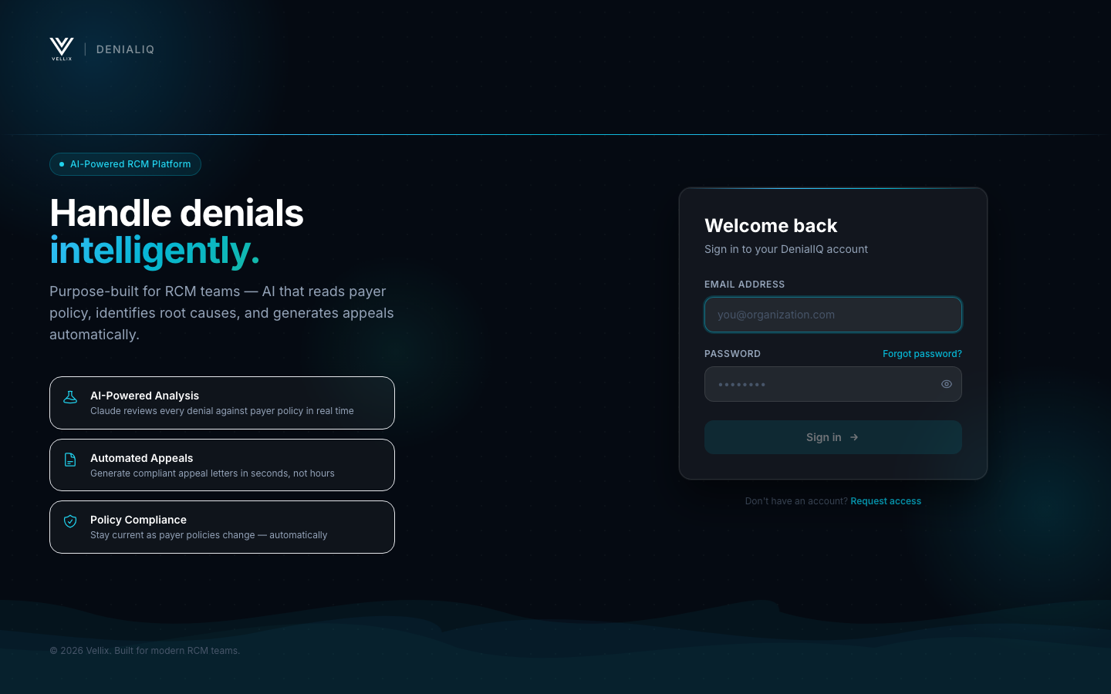Viewport: 1111px width, 694px height.
Task: Click the 2026 Vellix copyright footer text
Action: point(144,651)
